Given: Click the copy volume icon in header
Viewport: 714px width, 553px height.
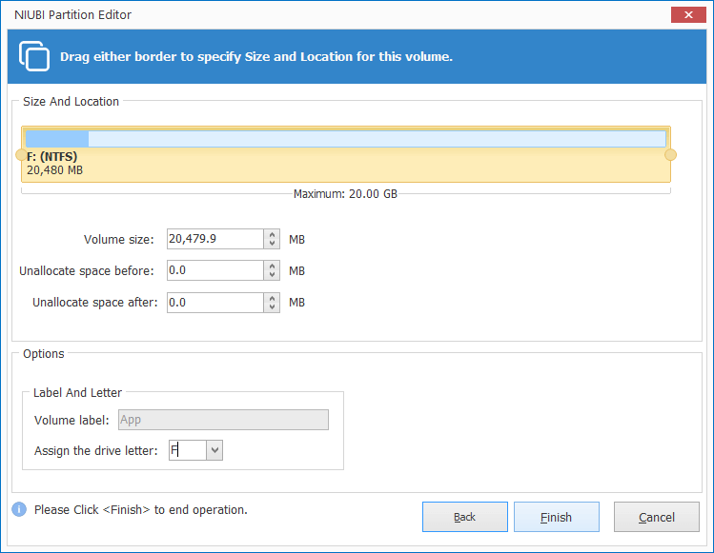Looking at the screenshot, I should coord(34,56).
